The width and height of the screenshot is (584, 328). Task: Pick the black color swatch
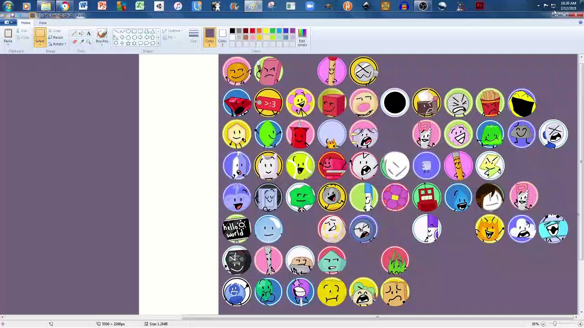(x=232, y=31)
